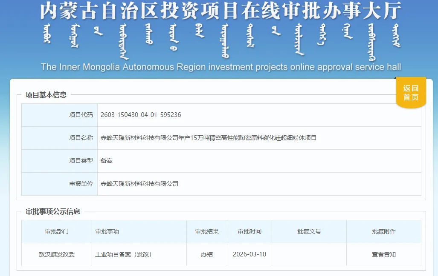Click the 项目代码 row label
This screenshot has width=438, height=276.
(x=81, y=115)
